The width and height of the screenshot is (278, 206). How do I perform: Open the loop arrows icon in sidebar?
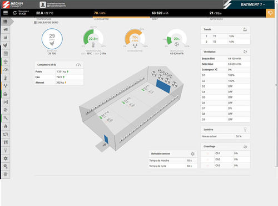tap(6, 134)
